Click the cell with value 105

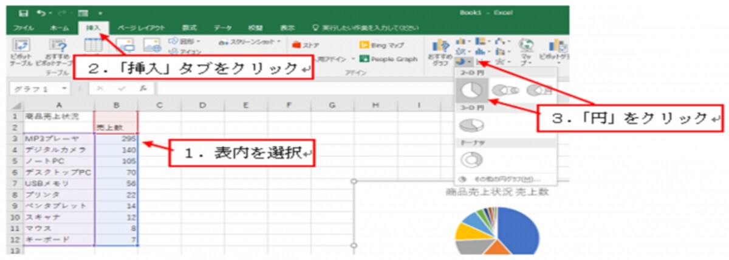click(x=116, y=161)
